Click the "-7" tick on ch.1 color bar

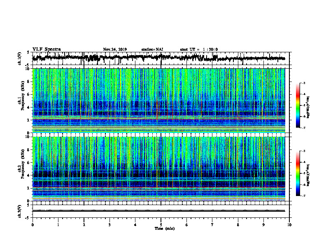coord(304,128)
